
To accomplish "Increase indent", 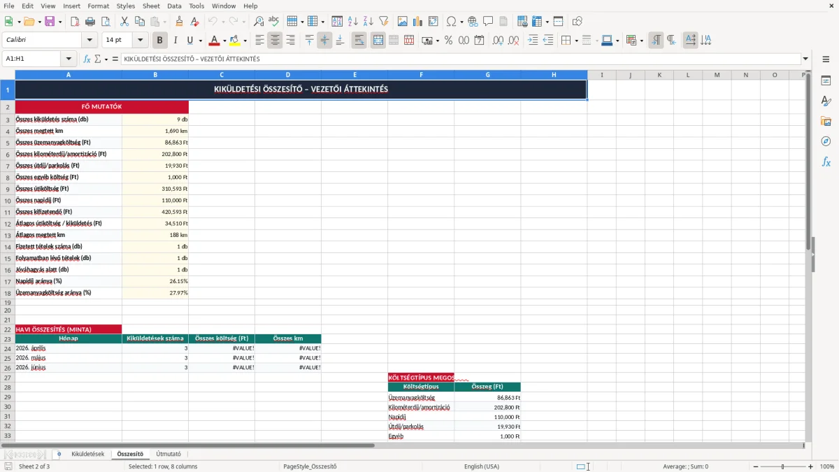I will click(x=533, y=41).
